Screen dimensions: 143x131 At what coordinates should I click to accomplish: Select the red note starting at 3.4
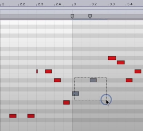click(x=129, y=80)
